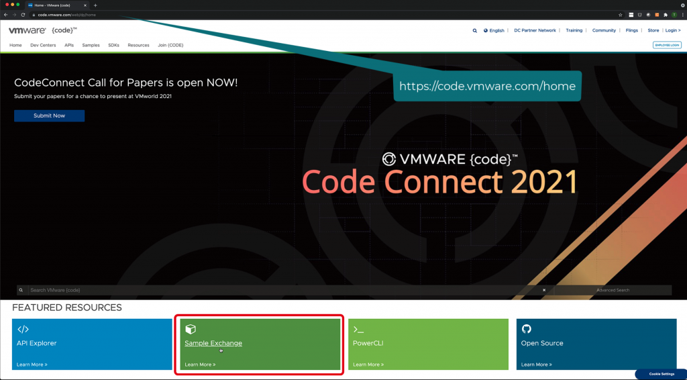Click the Sample Exchange box icon
The height and width of the screenshot is (380, 687).
pos(191,329)
